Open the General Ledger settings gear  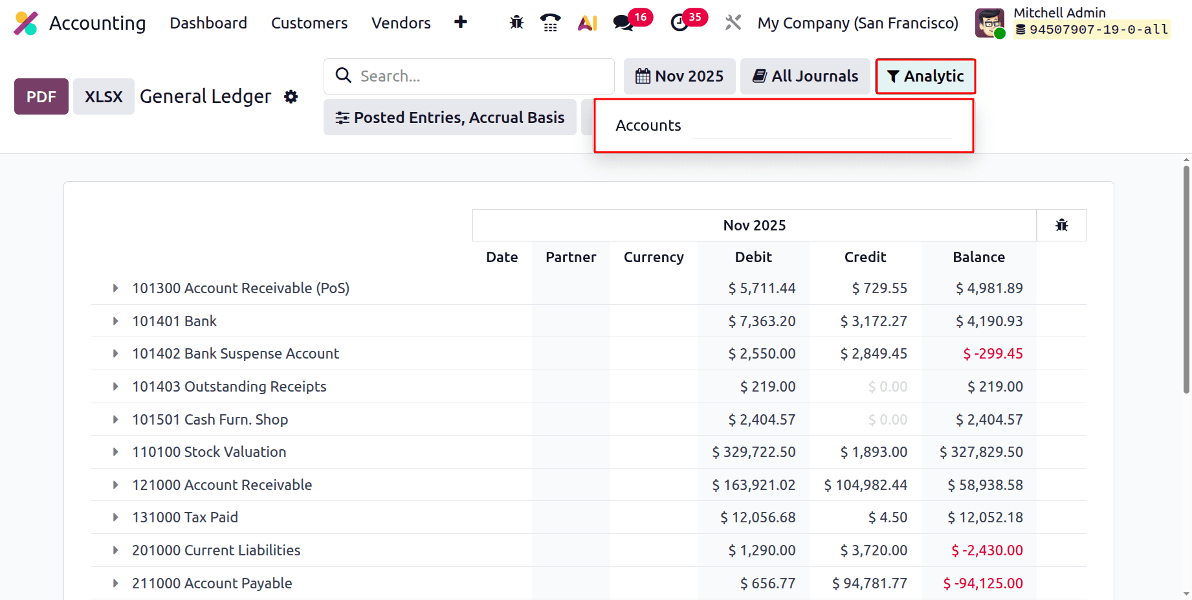point(291,96)
